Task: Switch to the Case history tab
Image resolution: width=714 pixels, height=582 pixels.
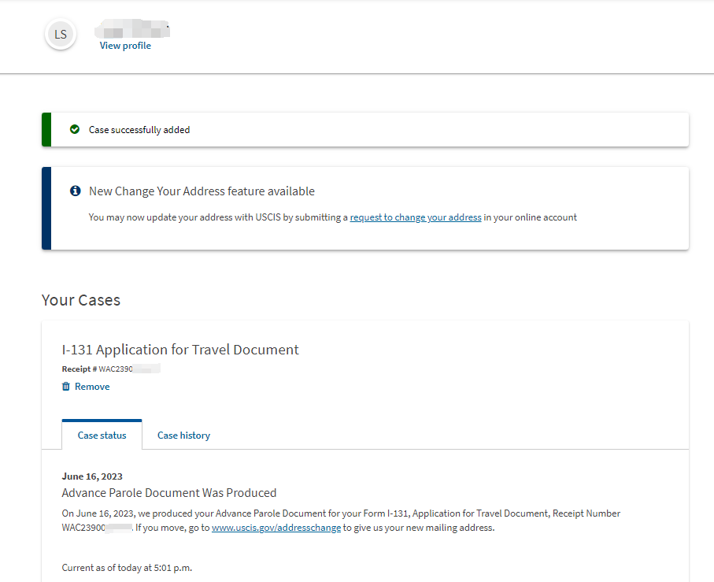Action: click(183, 436)
